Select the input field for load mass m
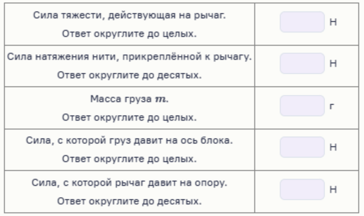364x216 pixels. click(302, 106)
